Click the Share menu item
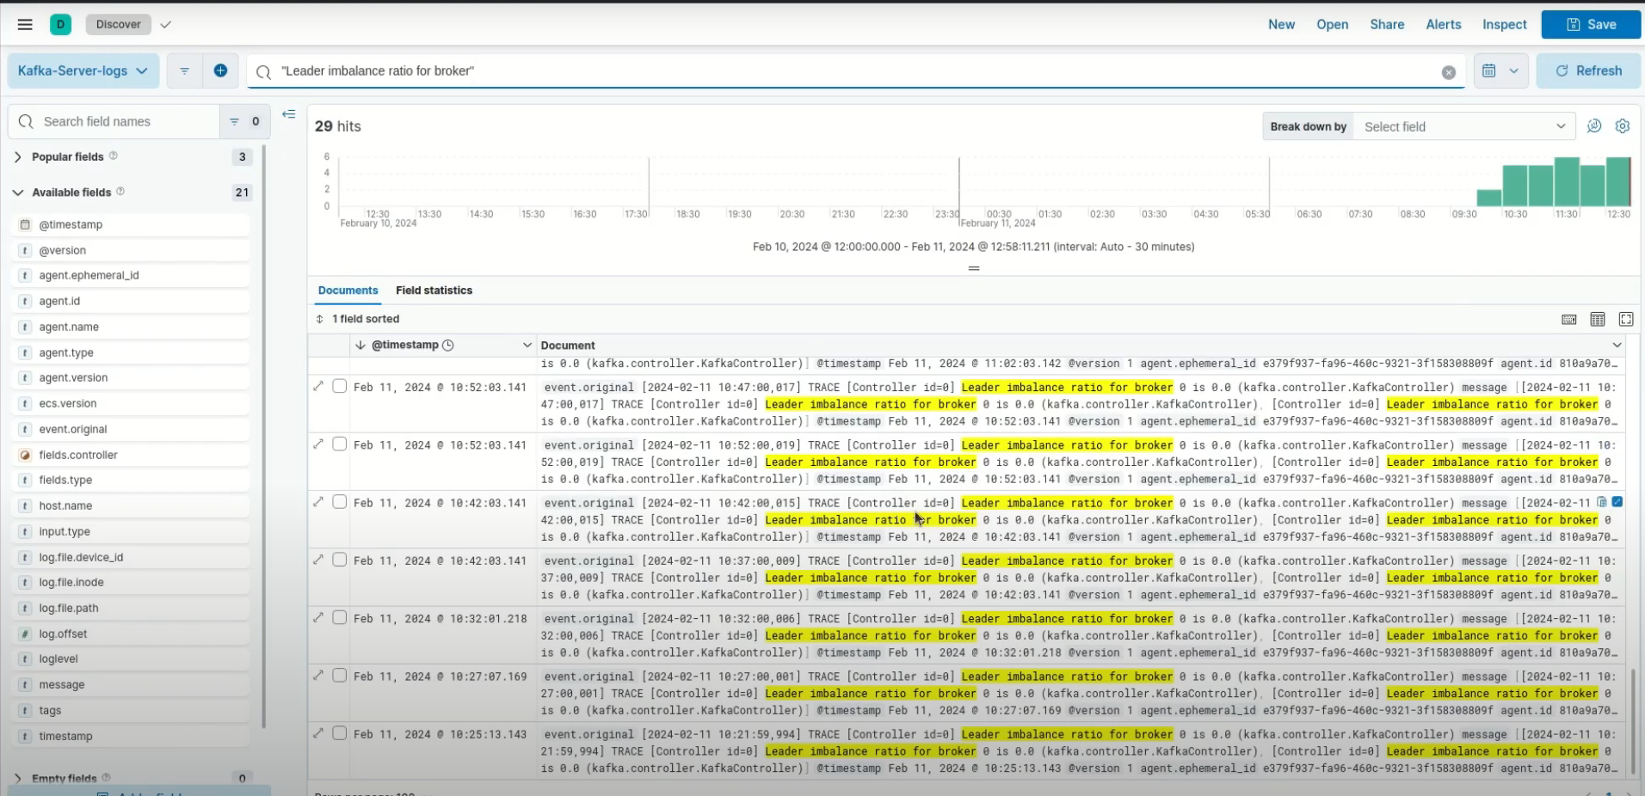 [x=1387, y=24]
